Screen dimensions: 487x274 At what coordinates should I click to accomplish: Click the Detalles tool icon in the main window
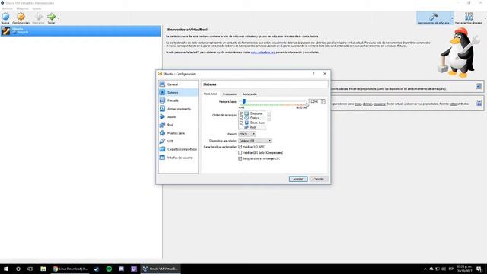click(x=479, y=86)
